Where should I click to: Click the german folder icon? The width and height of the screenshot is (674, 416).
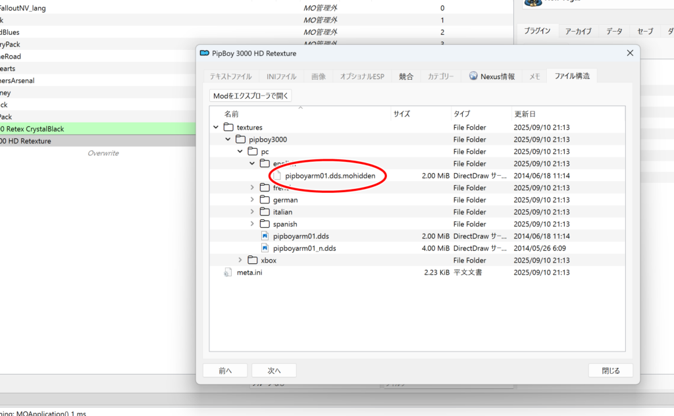pos(265,200)
